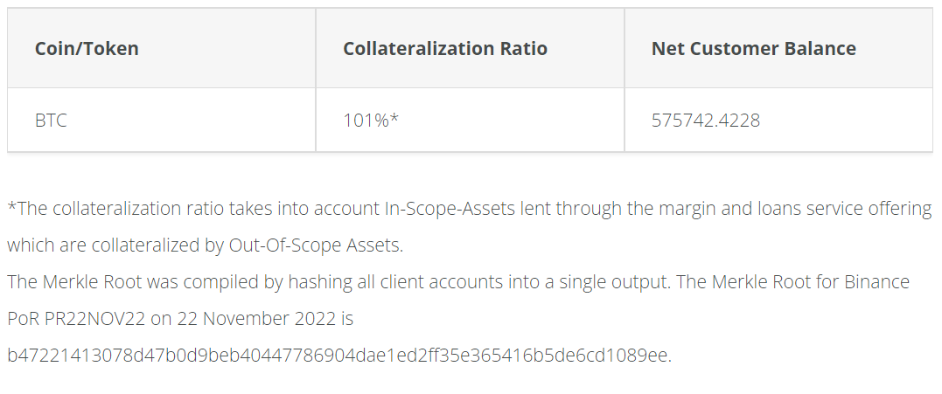The height and width of the screenshot is (394, 942).
Task: Select the BTC cell in the table
Action: [51, 121]
